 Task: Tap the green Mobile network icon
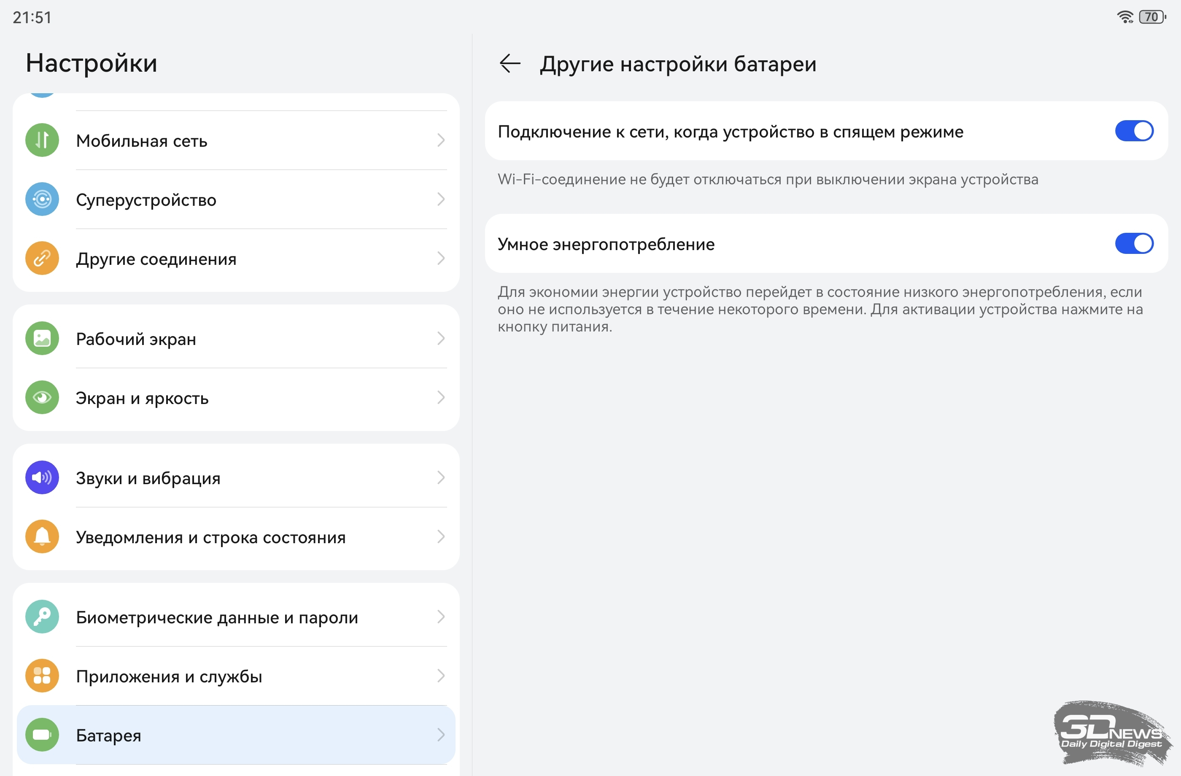[42, 140]
